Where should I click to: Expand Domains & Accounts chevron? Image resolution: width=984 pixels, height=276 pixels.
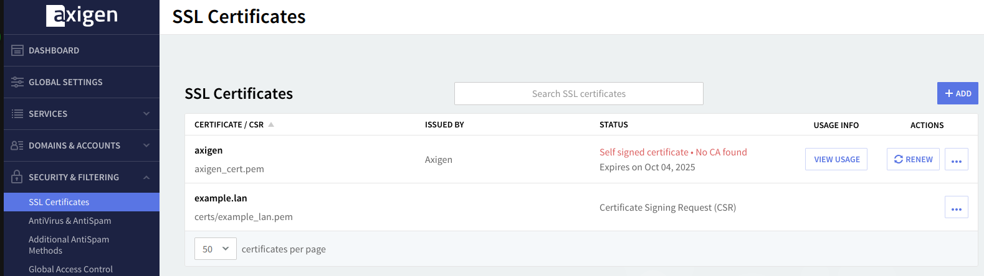coord(146,145)
